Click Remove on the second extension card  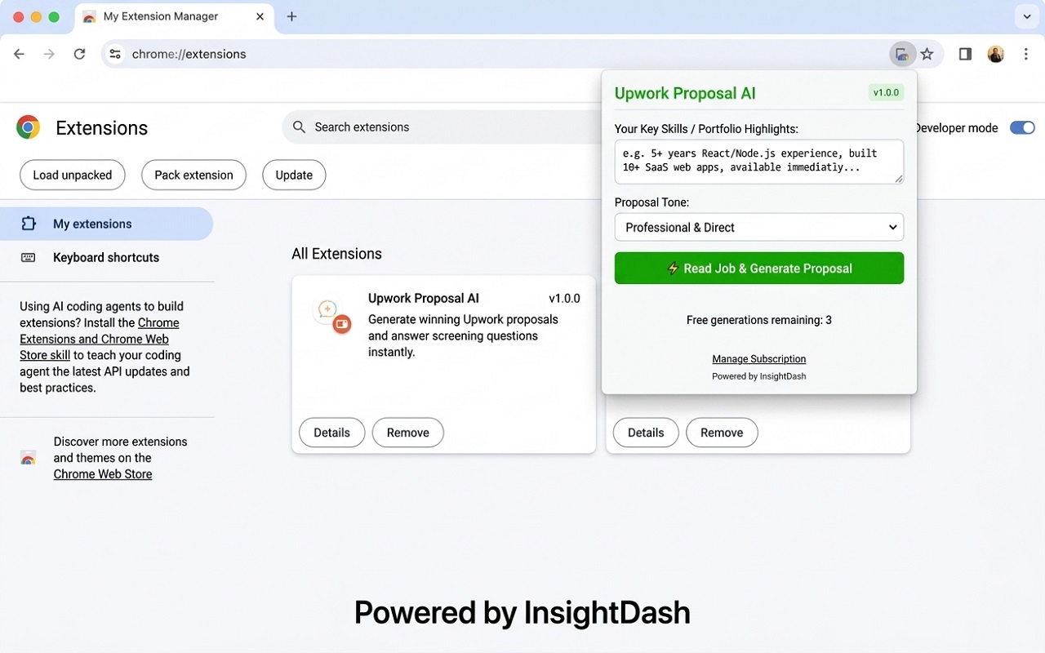point(722,433)
